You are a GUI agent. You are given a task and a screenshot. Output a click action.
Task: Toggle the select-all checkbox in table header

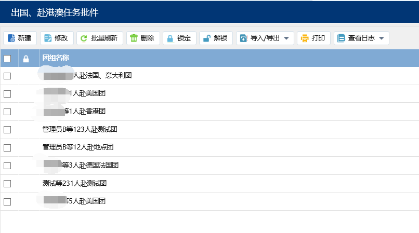click(x=7, y=59)
